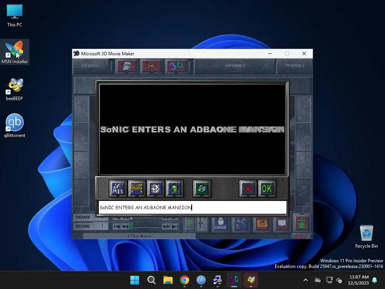385x289 pixels.
Task: Cancel the 3D word with red X
Action: 248,189
